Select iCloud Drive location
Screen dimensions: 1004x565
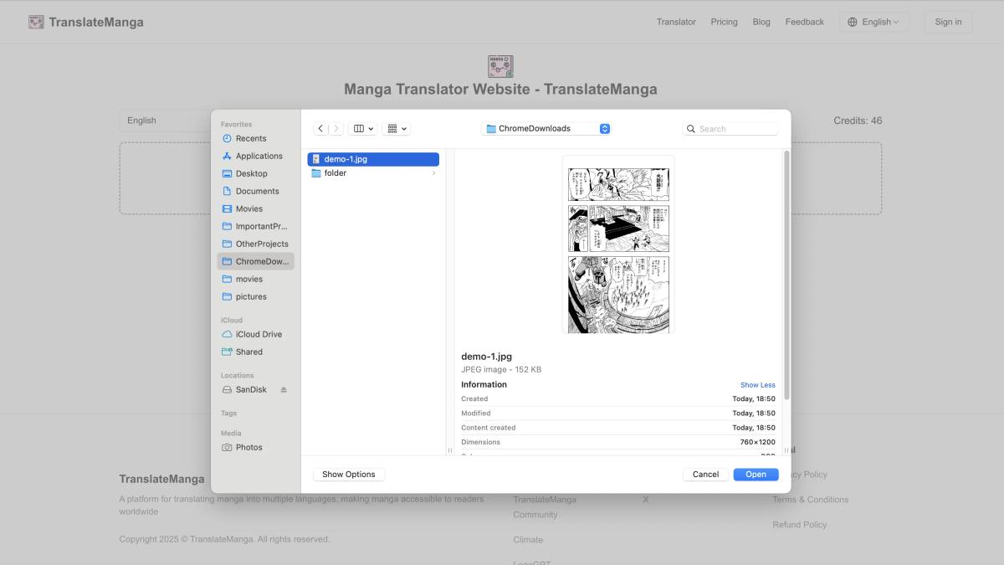click(258, 335)
